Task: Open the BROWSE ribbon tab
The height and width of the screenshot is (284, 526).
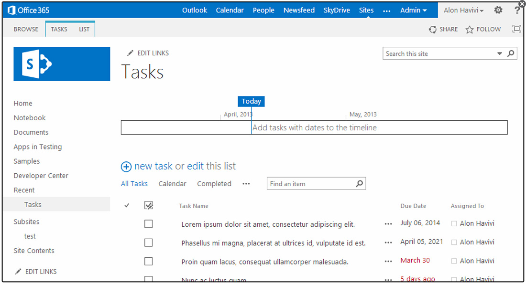Action: (26, 29)
